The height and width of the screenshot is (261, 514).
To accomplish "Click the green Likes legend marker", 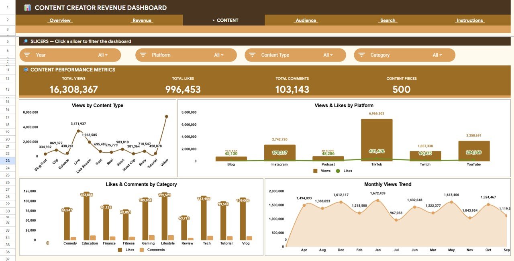I will pyautogui.click(x=338, y=171).
